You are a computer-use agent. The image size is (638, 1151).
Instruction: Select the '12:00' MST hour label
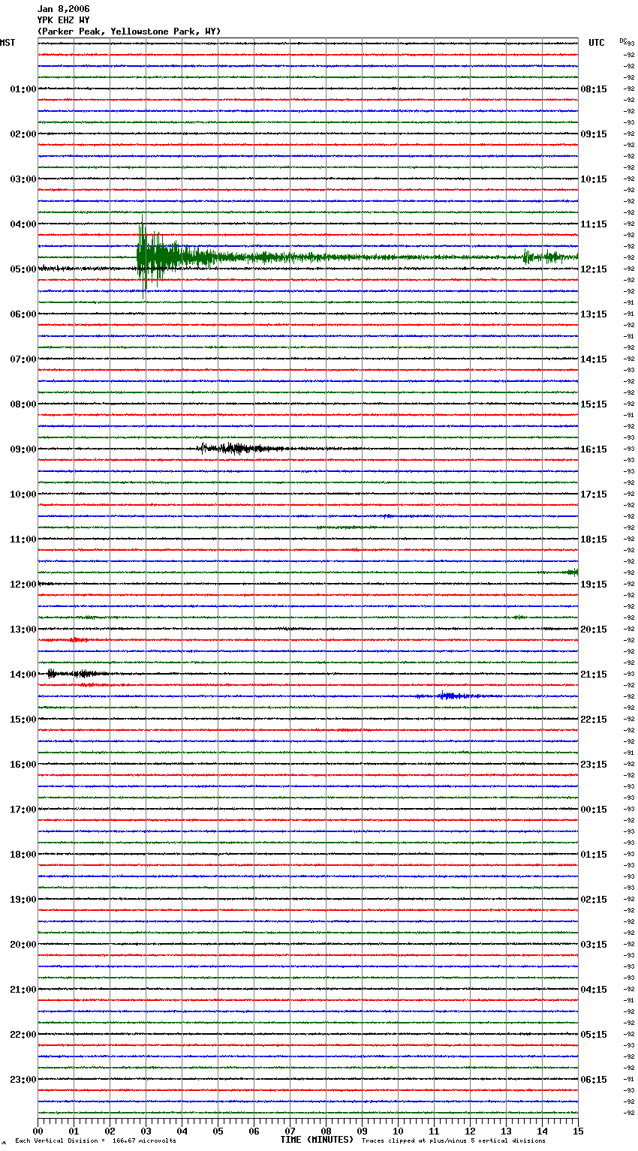click(x=23, y=585)
